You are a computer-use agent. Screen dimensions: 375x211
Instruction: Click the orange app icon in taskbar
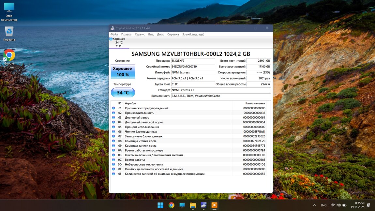(214, 205)
